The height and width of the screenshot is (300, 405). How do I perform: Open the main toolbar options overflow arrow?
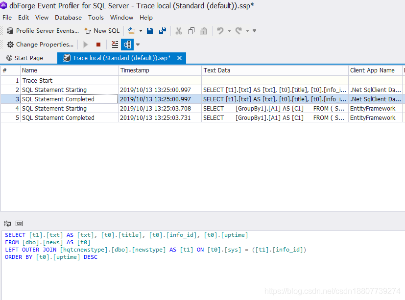255,31
